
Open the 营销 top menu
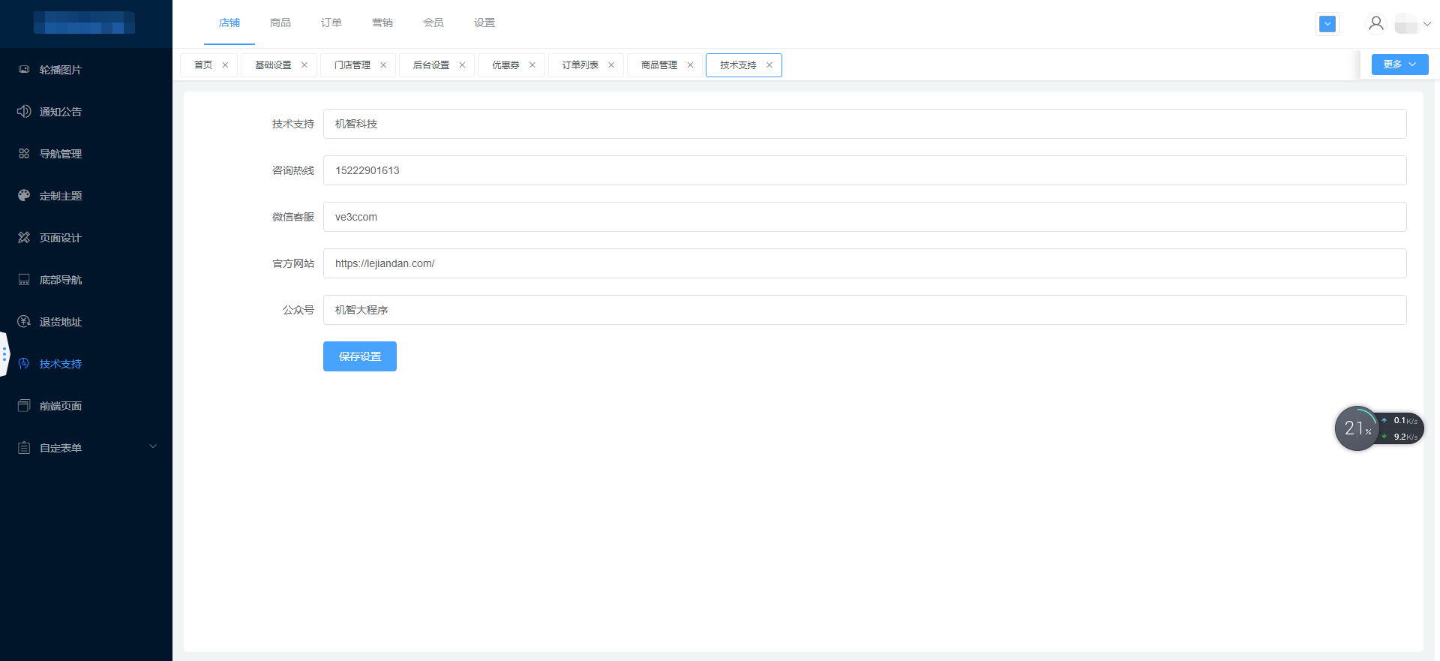pos(382,23)
